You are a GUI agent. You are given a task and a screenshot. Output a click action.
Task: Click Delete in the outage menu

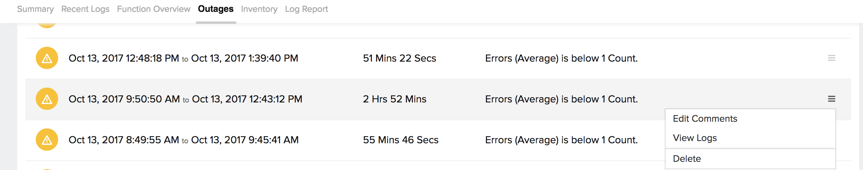tap(687, 159)
